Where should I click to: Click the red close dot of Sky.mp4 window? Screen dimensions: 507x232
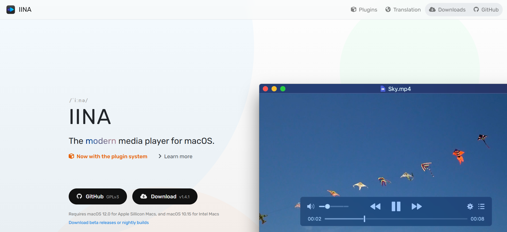pos(265,89)
